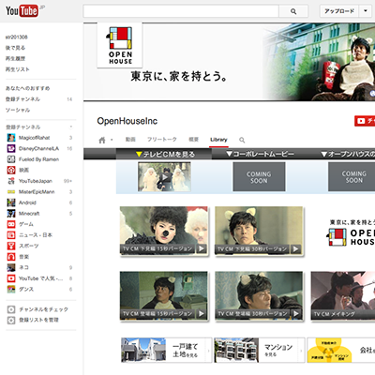Click the Coming Soon box under コーポレートムービー
375x375 pixels.
[x=259, y=177]
